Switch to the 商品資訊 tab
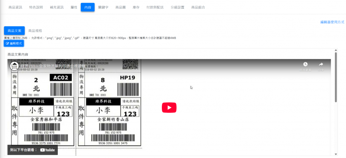This screenshot has height=158, width=346. click(15, 7)
